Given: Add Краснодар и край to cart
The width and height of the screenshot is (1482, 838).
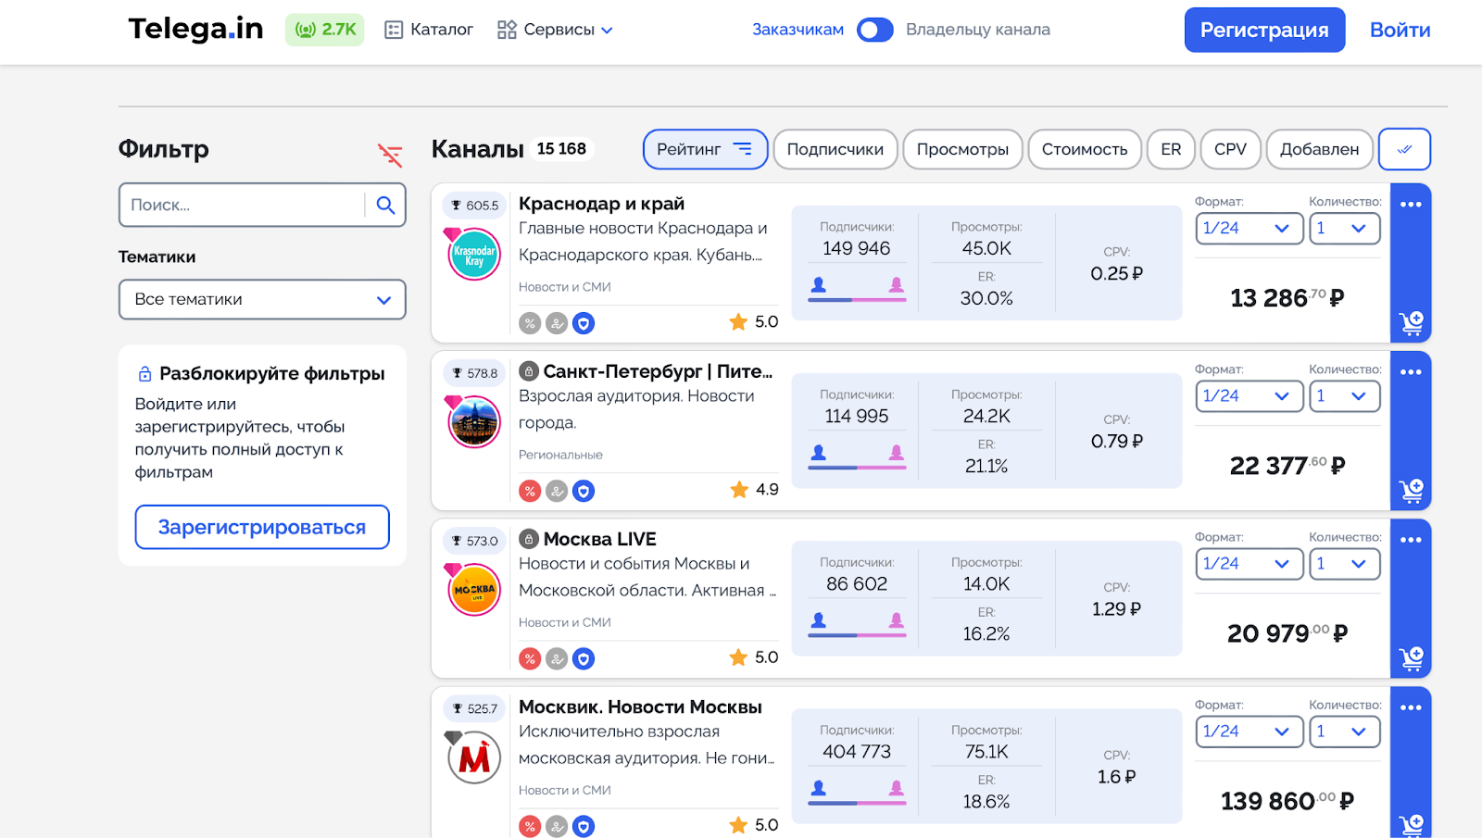Looking at the screenshot, I should (1411, 323).
